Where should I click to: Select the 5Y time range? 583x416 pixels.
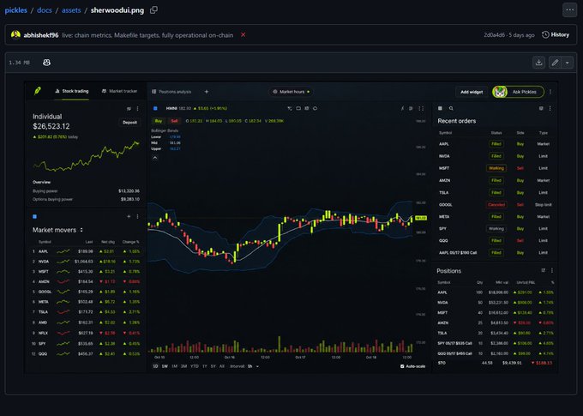point(213,366)
